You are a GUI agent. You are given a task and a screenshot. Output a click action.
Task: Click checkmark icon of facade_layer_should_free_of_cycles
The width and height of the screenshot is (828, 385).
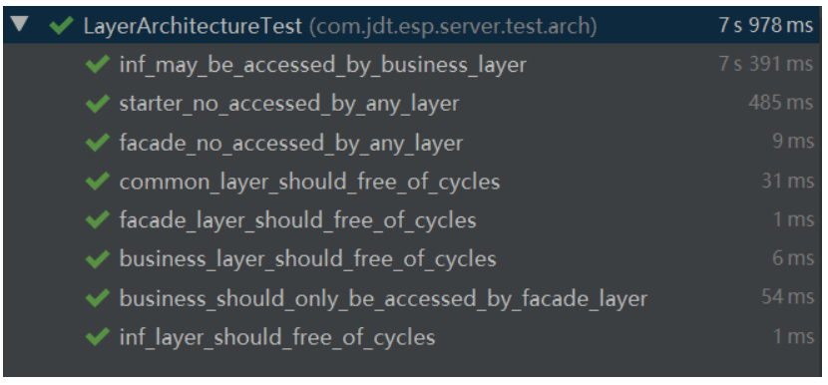(97, 220)
